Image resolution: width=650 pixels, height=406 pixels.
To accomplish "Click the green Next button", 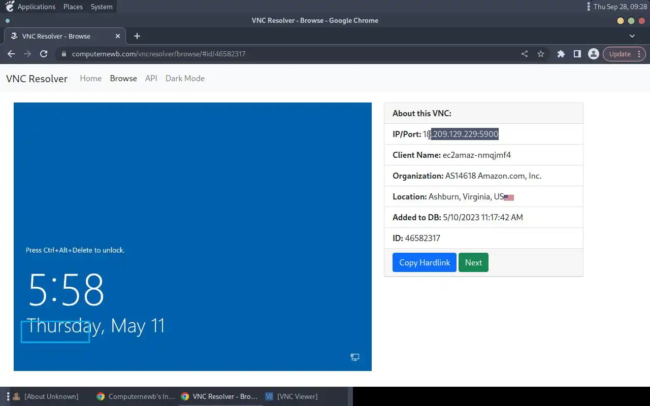I will click(473, 262).
